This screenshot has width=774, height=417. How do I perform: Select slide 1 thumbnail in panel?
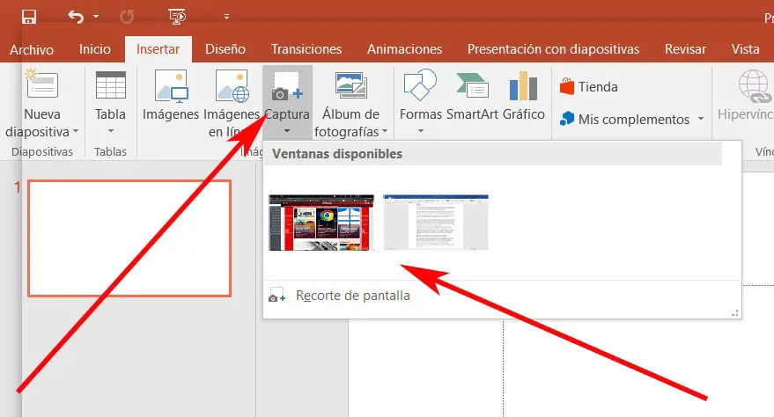[129, 238]
